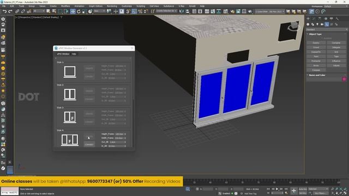
Task: Toggle the Keyboard Shortcut Override button
Action: pyautogui.click(x=122, y=11)
